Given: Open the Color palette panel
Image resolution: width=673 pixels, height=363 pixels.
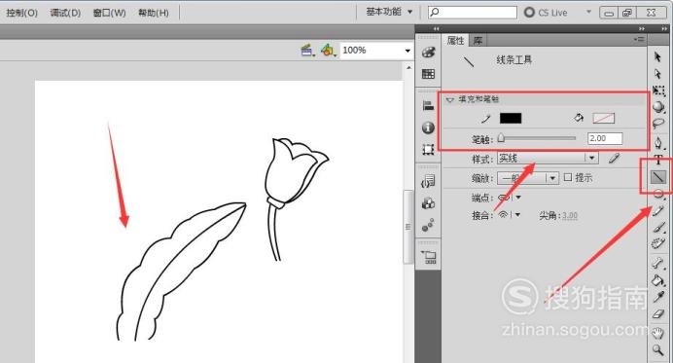Looking at the screenshot, I should (x=428, y=53).
